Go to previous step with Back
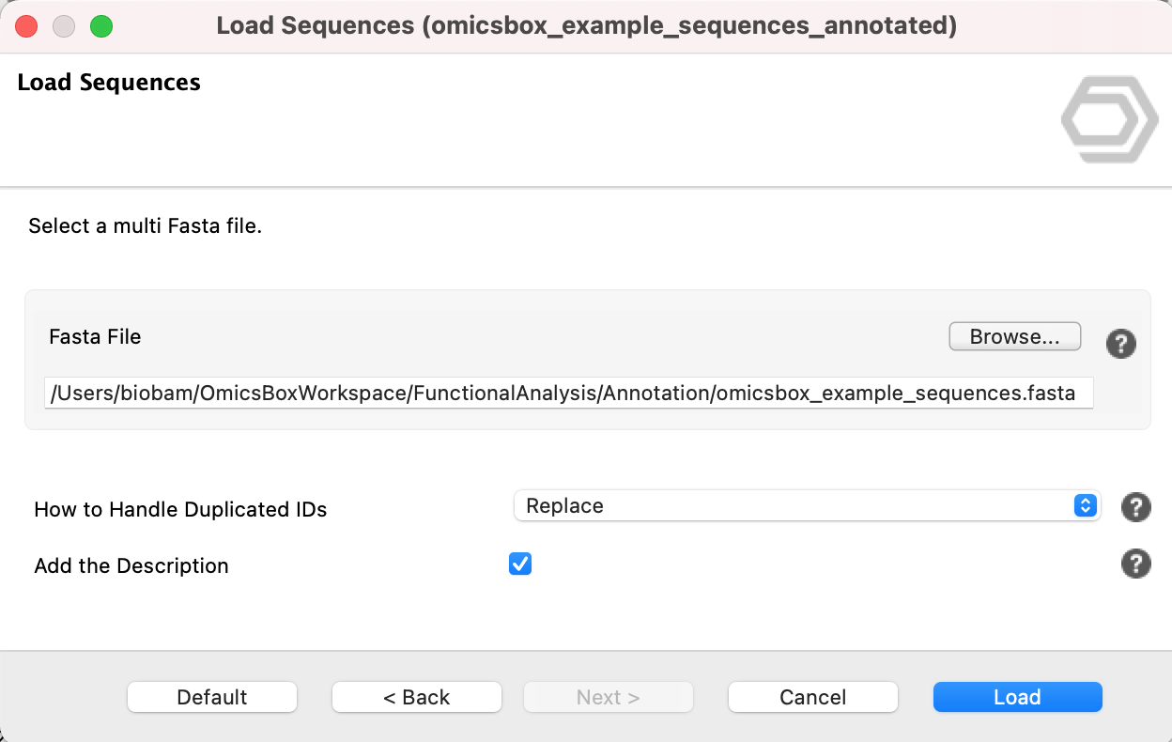Image resolution: width=1172 pixels, height=742 pixels. (417, 697)
